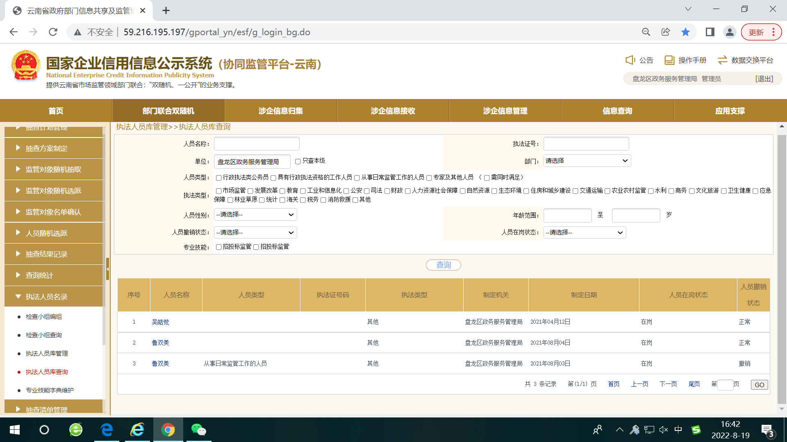787x442 pixels.
Task: Open the 应用支撑 nav tab
Action: [730, 110]
